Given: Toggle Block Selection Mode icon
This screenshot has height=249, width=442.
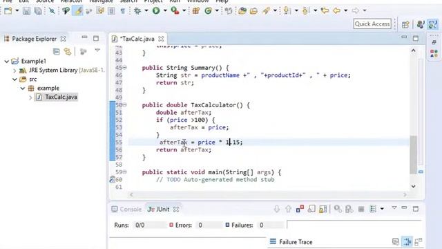Looking at the screenshot, I should pos(111,11).
